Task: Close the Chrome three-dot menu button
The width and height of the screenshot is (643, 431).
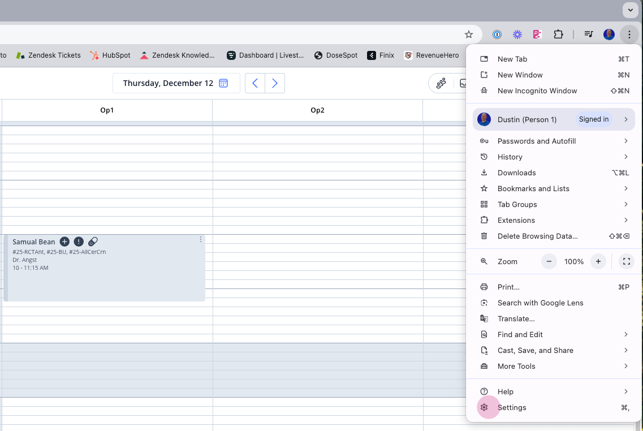Action: coord(629,35)
